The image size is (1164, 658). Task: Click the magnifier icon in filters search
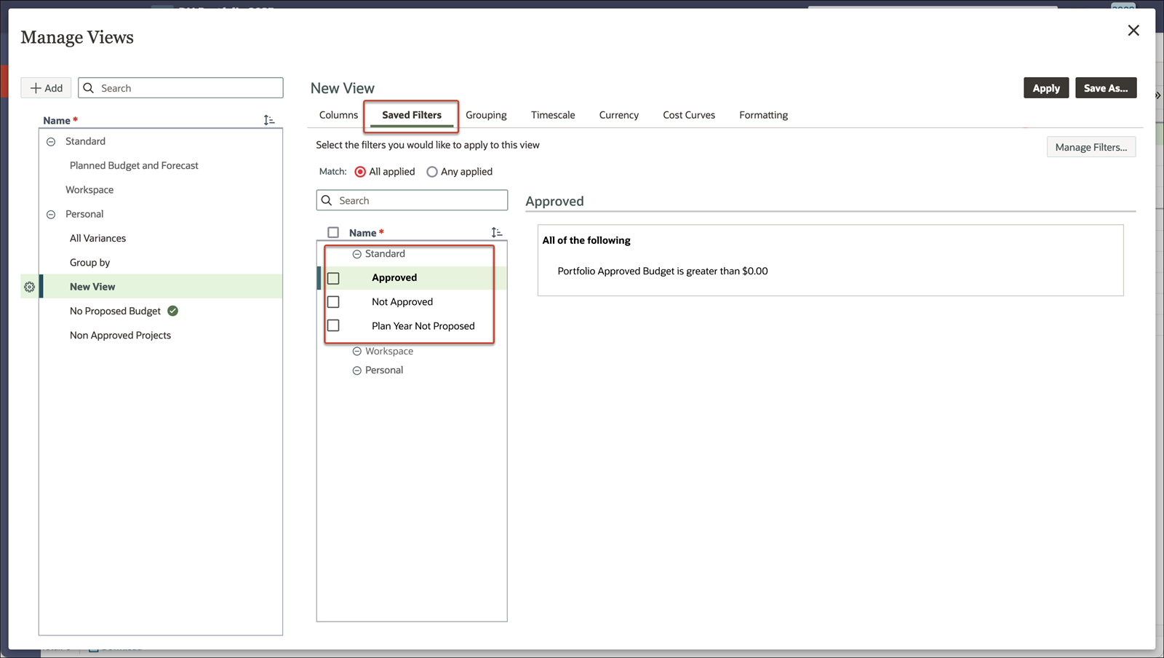coord(327,200)
